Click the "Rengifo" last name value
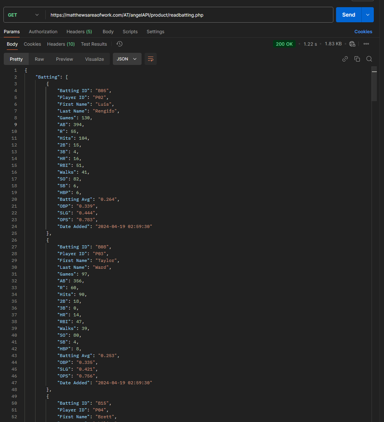The image size is (384, 422). 105,111
